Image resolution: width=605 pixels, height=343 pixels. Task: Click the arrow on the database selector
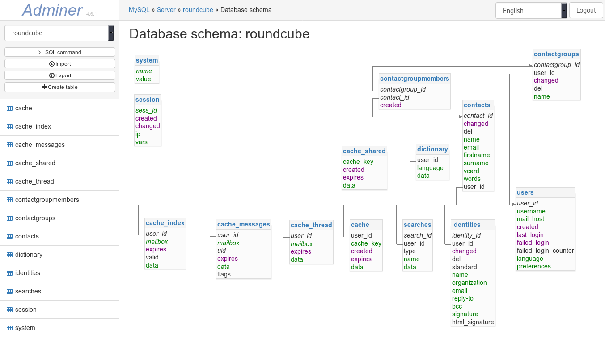click(x=111, y=33)
